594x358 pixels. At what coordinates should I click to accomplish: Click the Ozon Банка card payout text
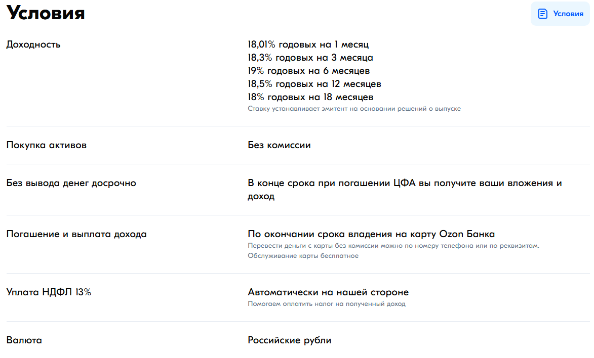tap(371, 235)
